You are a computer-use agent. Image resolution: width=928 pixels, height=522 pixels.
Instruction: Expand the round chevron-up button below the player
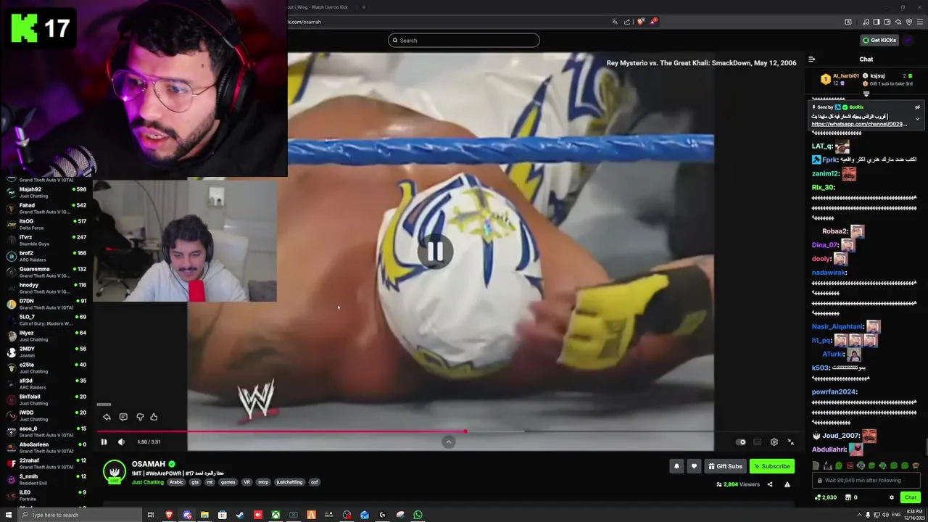pyautogui.click(x=449, y=442)
